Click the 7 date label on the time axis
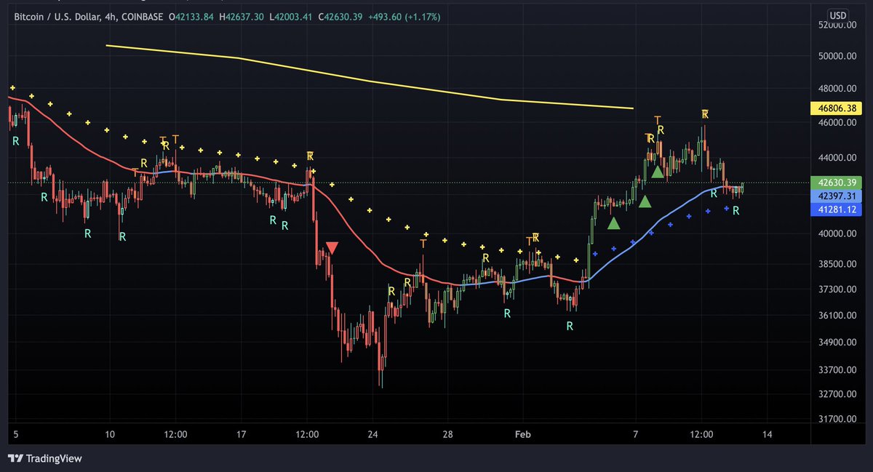 636,434
